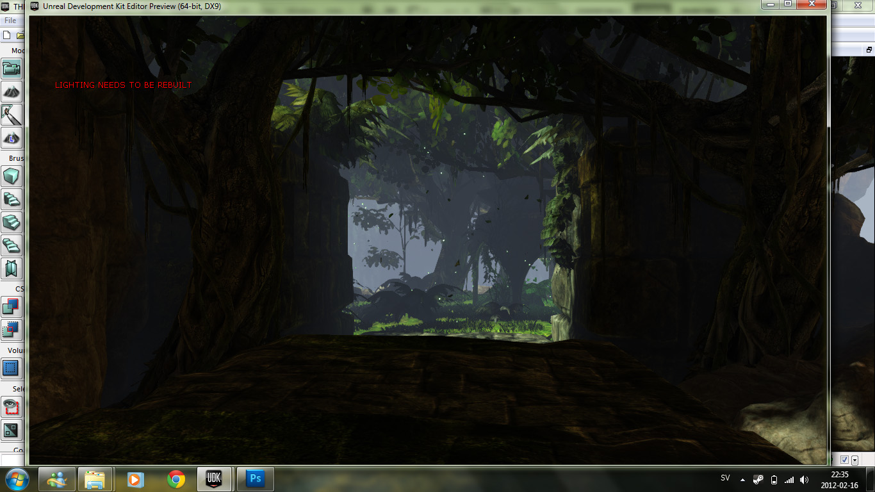The height and width of the screenshot is (492, 875).
Task: Open Windows Live Messenger from taskbar
Action: tap(56, 479)
